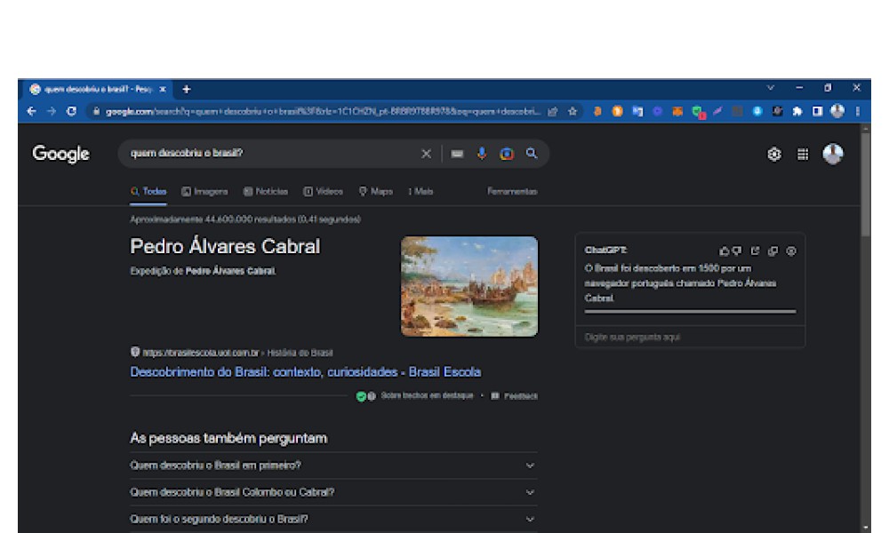The width and height of the screenshot is (889, 533).
Task: Open Google settings gear
Action: coord(774,154)
